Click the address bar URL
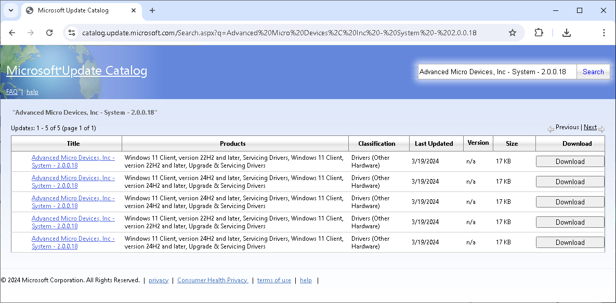Screen dimensions: 616x303 pyautogui.click(x=279, y=33)
